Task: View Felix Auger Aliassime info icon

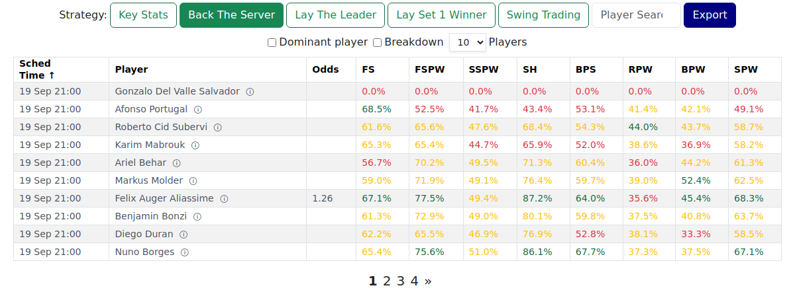Action: (224, 199)
